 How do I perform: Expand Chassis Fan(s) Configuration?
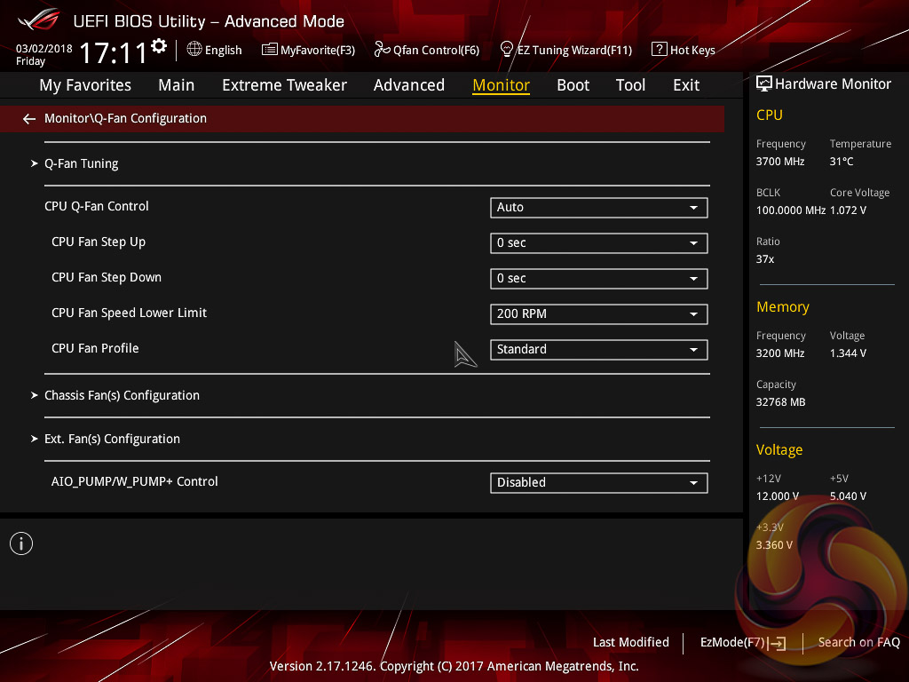coord(122,395)
